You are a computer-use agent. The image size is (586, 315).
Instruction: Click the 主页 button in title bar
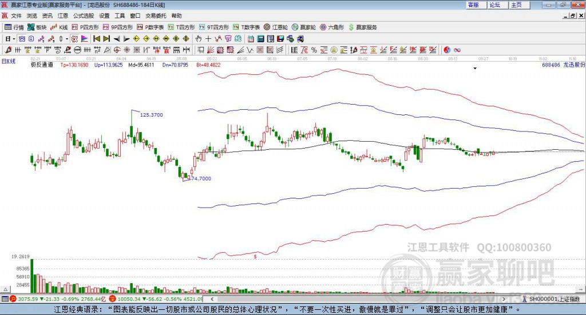click(x=519, y=5)
